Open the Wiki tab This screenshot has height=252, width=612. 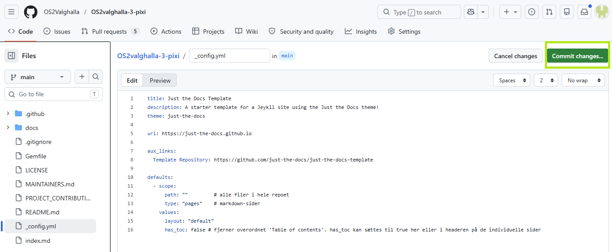247,31
